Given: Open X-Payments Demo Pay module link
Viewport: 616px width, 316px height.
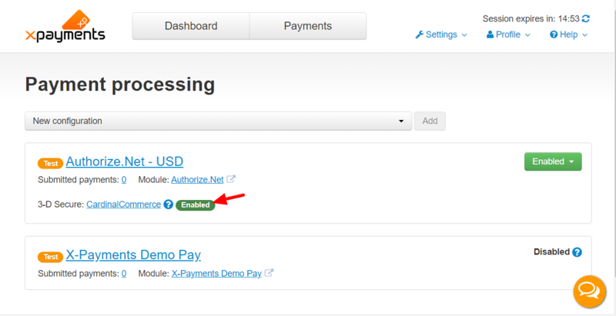Looking at the screenshot, I should coord(216,273).
